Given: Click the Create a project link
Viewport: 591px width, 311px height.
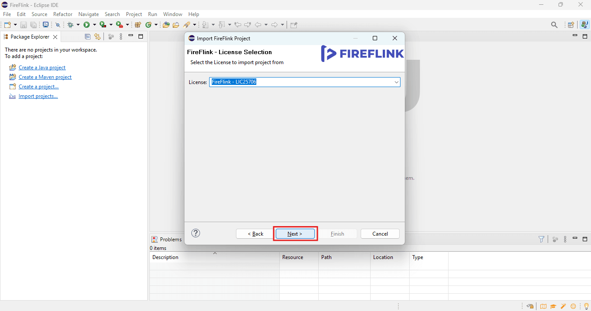Looking at the screenshot, I should coord(39,87).
